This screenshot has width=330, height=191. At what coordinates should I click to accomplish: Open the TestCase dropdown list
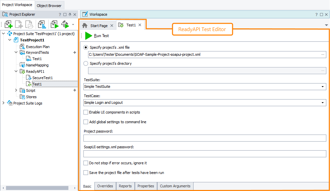click(323, 103)
